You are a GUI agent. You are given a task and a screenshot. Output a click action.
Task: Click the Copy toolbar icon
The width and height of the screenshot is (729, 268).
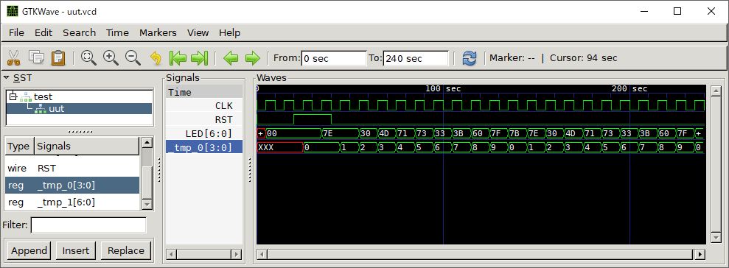[x=36, y=58]
